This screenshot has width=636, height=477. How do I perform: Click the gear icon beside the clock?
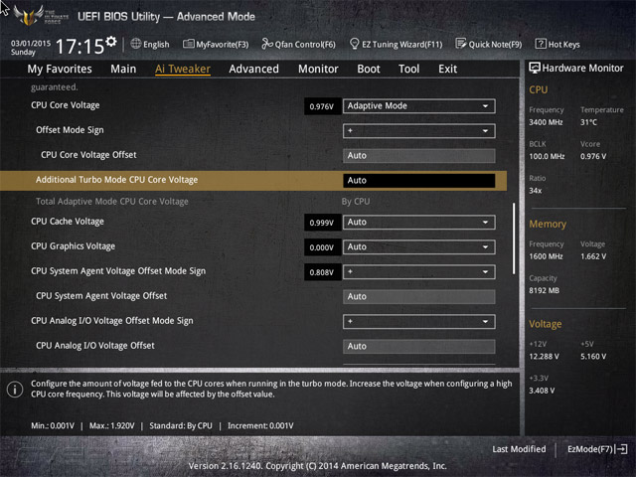coord(111,41)
